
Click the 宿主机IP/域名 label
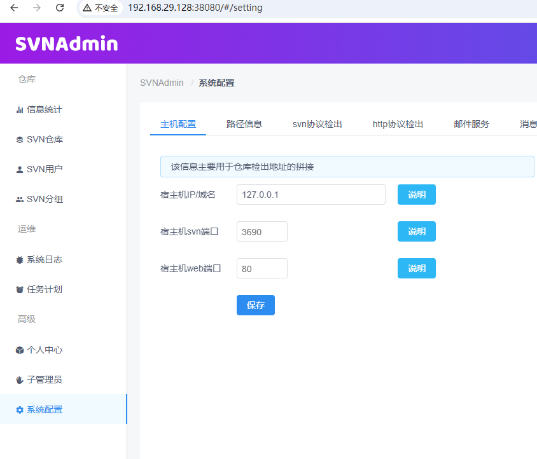click(x=188, y=195)
